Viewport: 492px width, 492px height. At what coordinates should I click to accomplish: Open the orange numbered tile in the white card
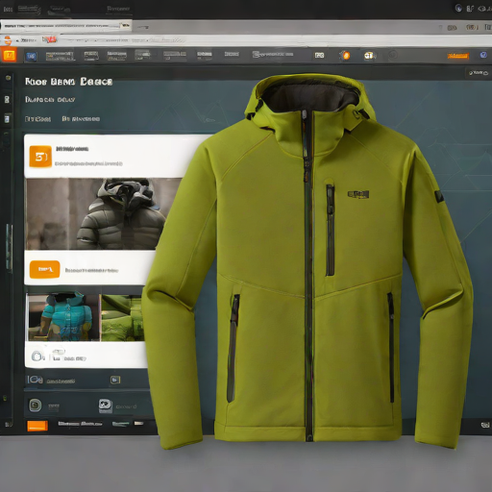(x=40, y=157)
